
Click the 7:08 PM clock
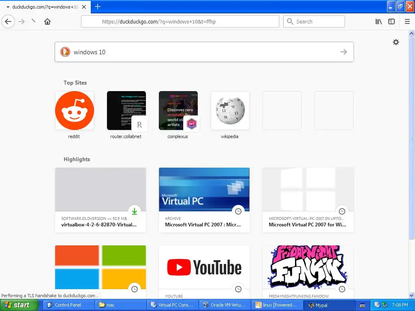400,305
